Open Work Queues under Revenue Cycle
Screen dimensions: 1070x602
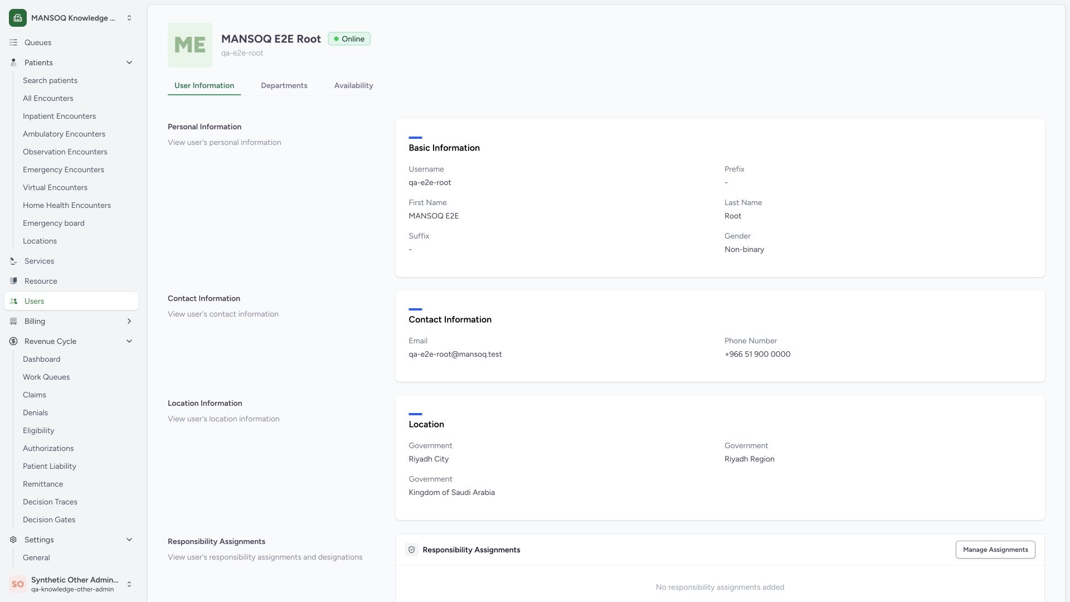[46, 377]
